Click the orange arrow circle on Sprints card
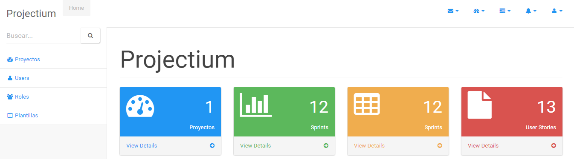Screen dimensions: 574x159 pos(440,146)
